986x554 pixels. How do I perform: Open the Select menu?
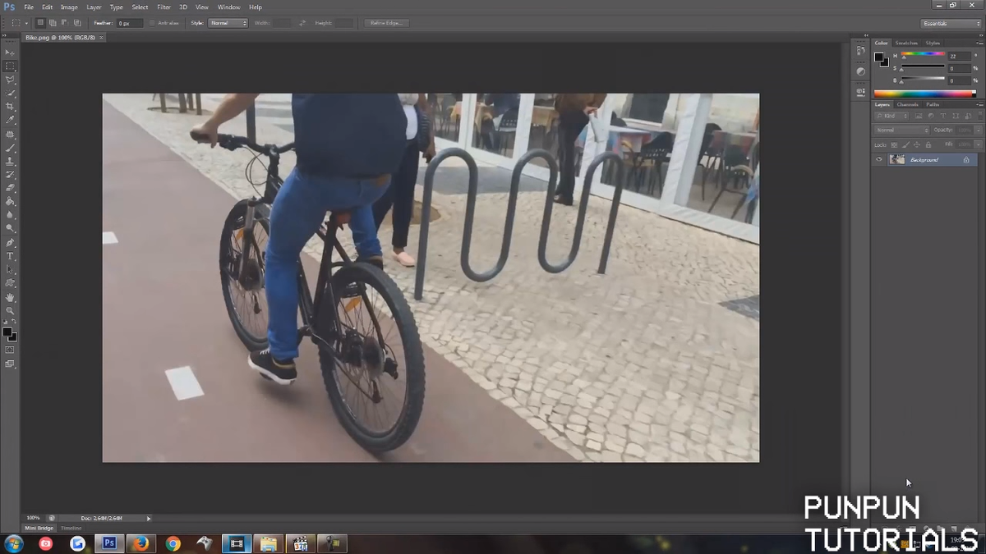[x=140, y=7]
